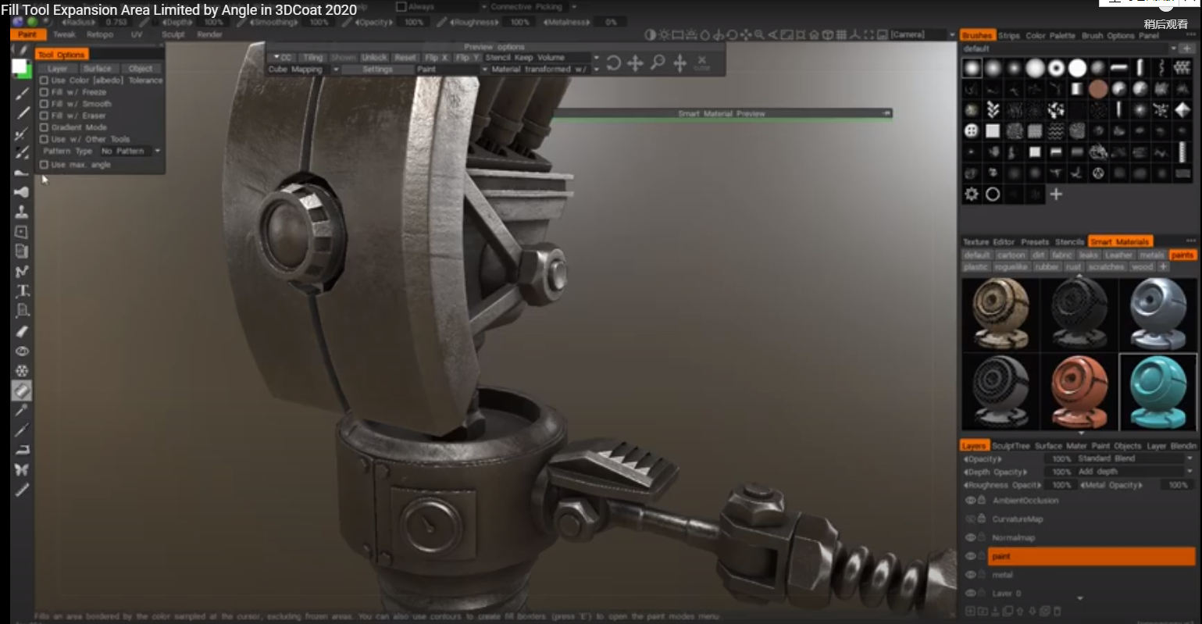Select the Text tool in the left toolbar
The image size is (1202, 624).
tap(22, 291)
